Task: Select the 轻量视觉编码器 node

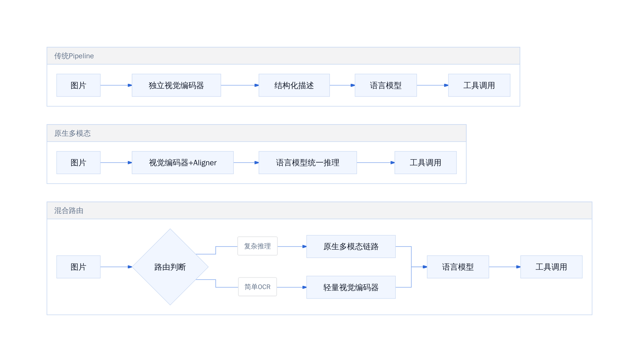Action: pos(351,287)
